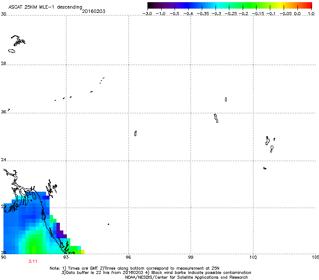Image resolution: width=319 pixels, height=280 pixels.
Task: Click the date label 20160203 under the title
Action: [x=94, y=11]
